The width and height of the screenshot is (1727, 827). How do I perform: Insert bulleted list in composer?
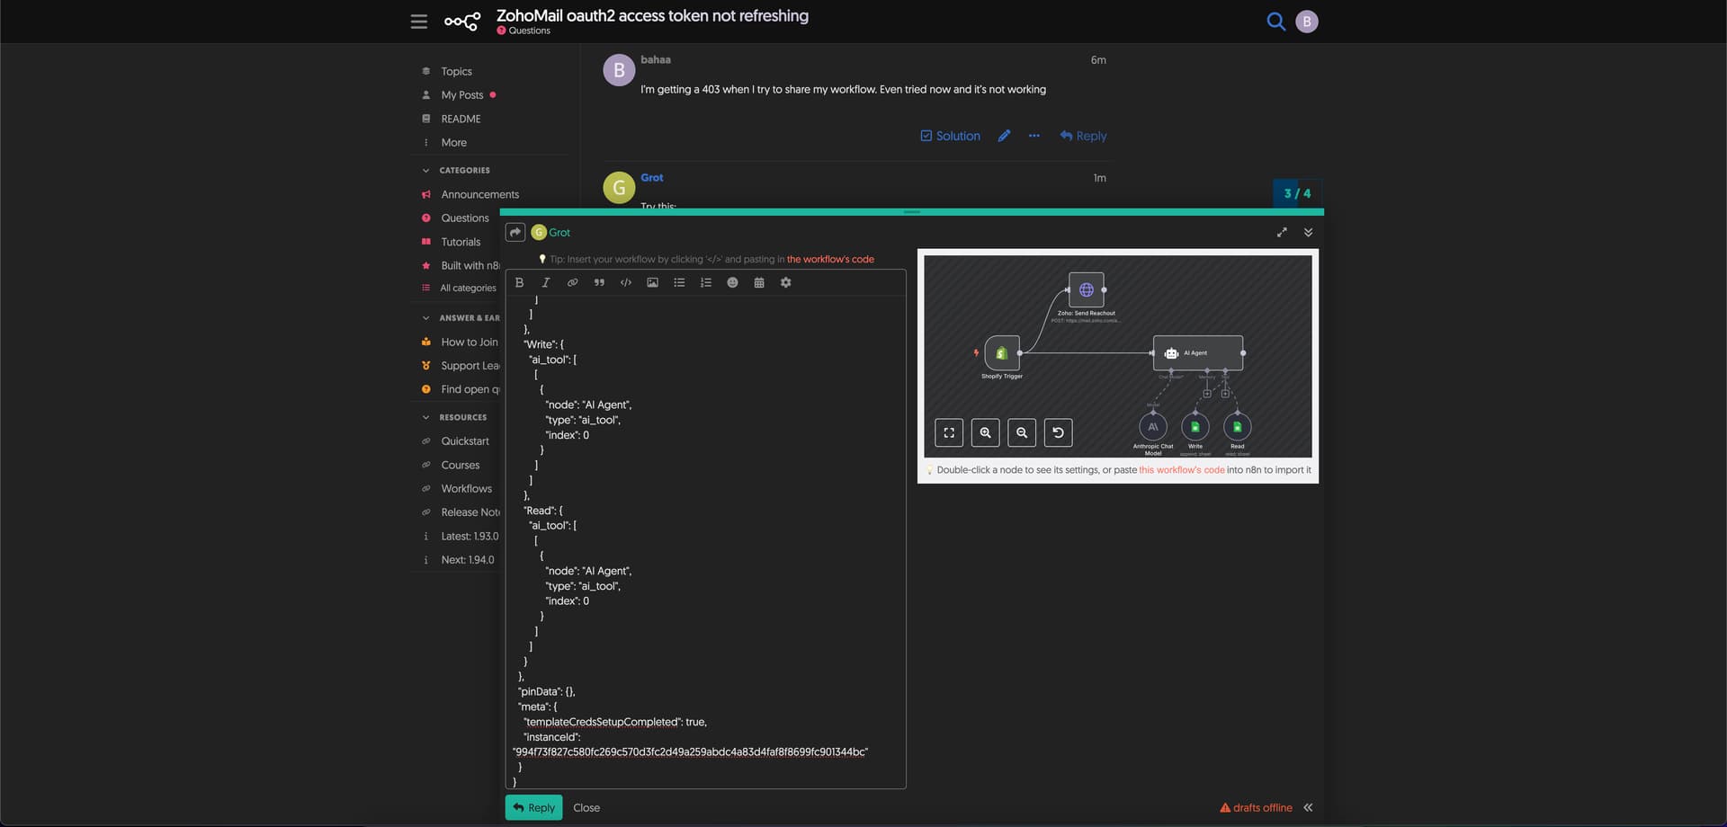click(x=679, y=282)
